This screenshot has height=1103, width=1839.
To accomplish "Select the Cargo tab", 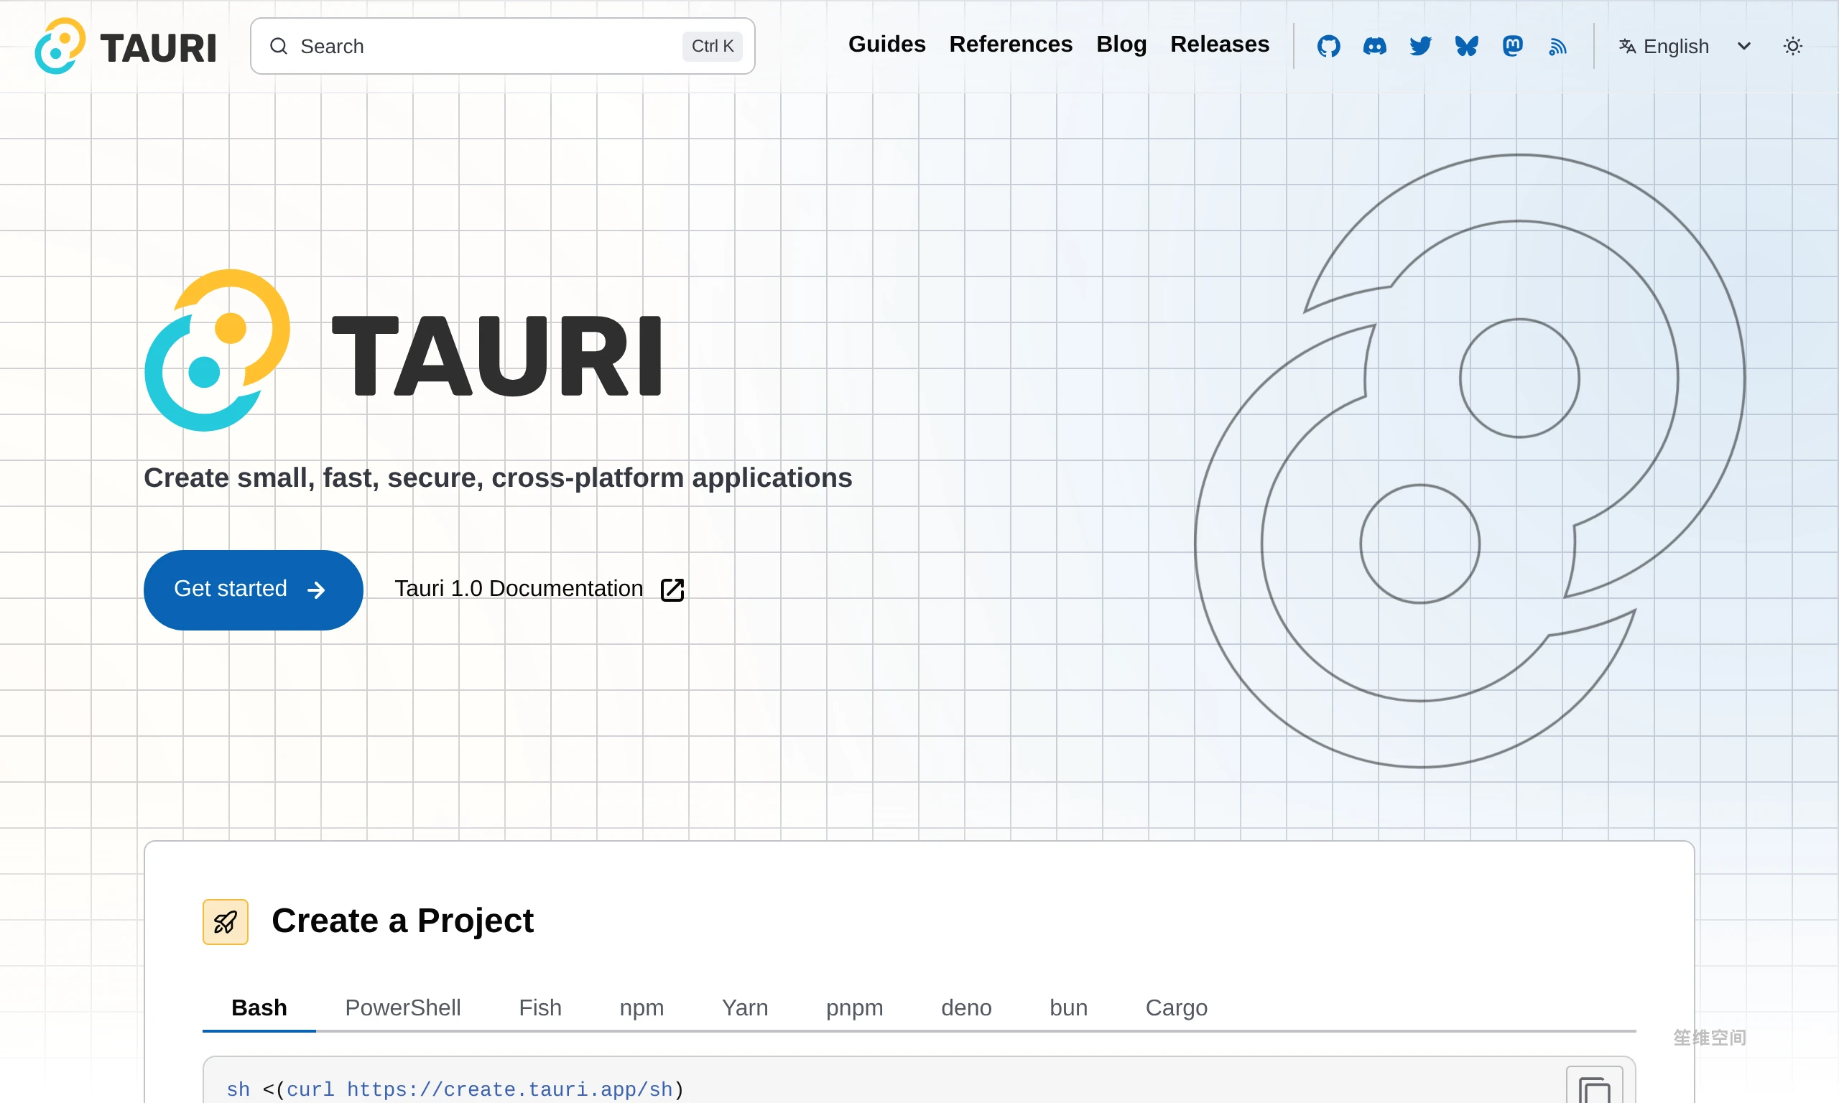I will (1177, 1008).
